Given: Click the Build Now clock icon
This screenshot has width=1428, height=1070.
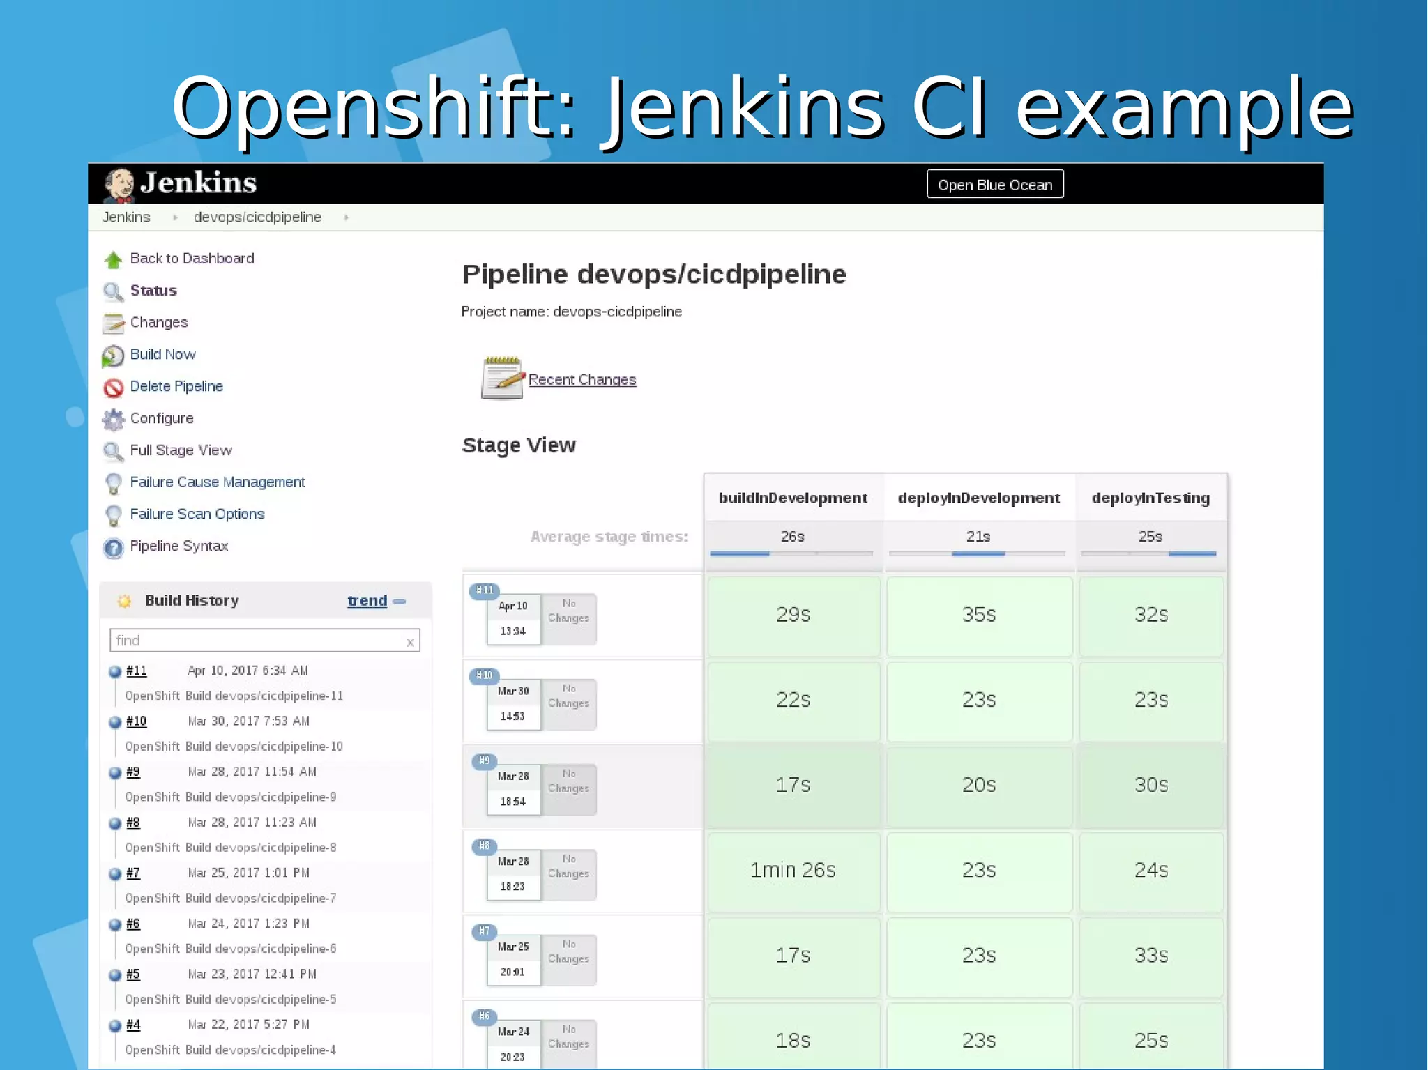Looking at the screenshot, I should tap(113, 356).
